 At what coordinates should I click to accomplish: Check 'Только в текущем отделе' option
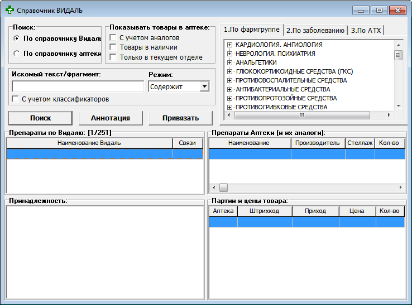(113, 57)
